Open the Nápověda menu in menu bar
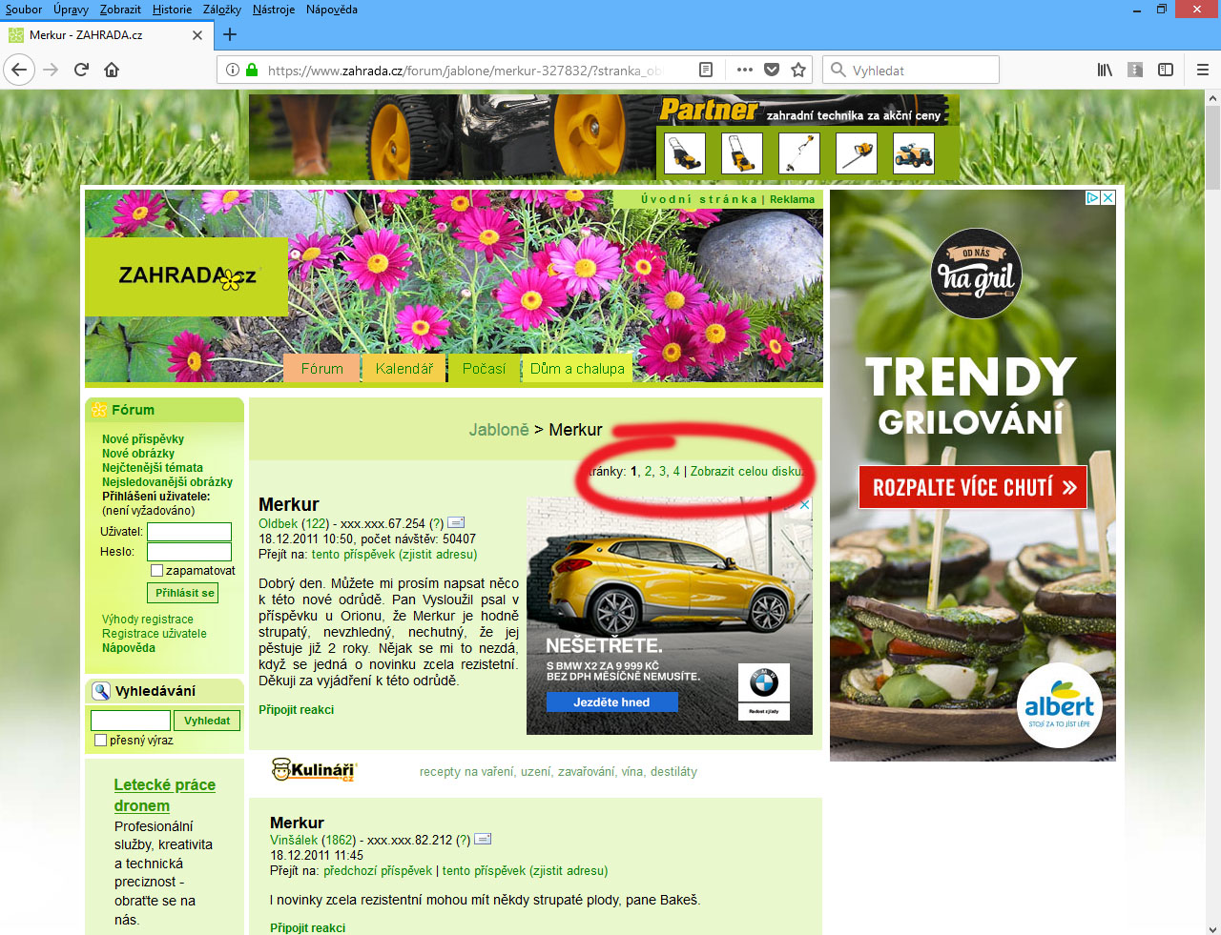The width and height of the screenshot is (1221, 935). point(332,10)
